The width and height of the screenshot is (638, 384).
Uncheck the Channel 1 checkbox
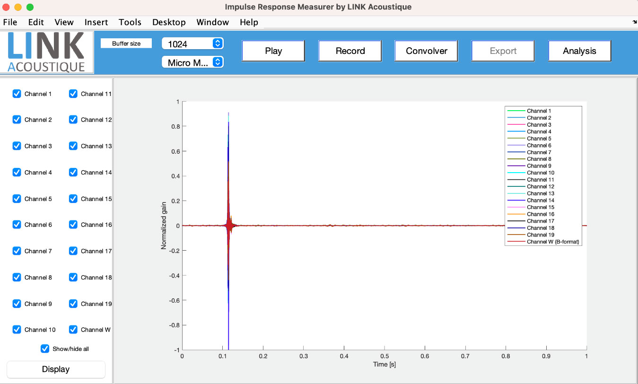[17, 94]
